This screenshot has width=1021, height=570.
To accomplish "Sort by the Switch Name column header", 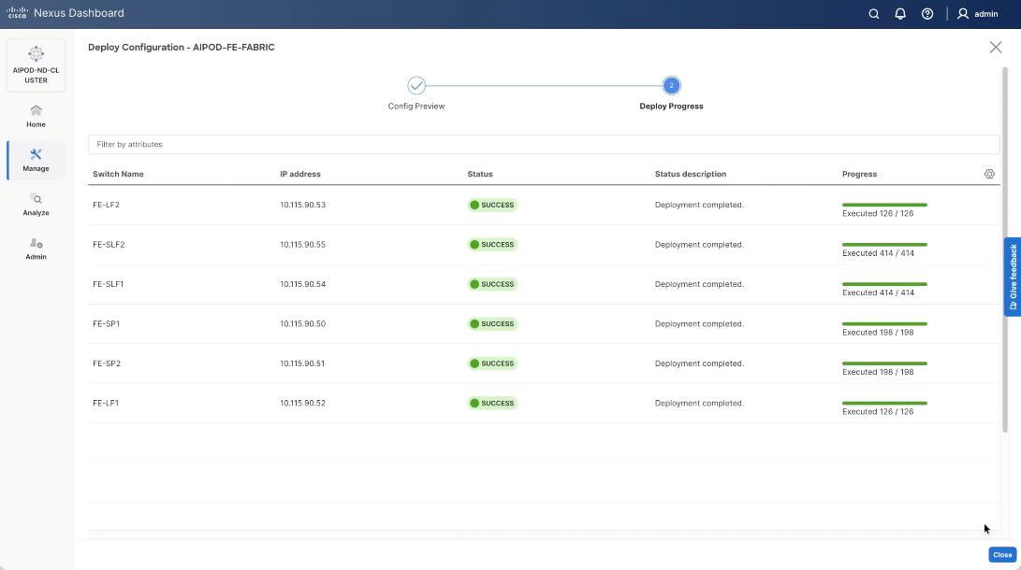I will 118,174.
